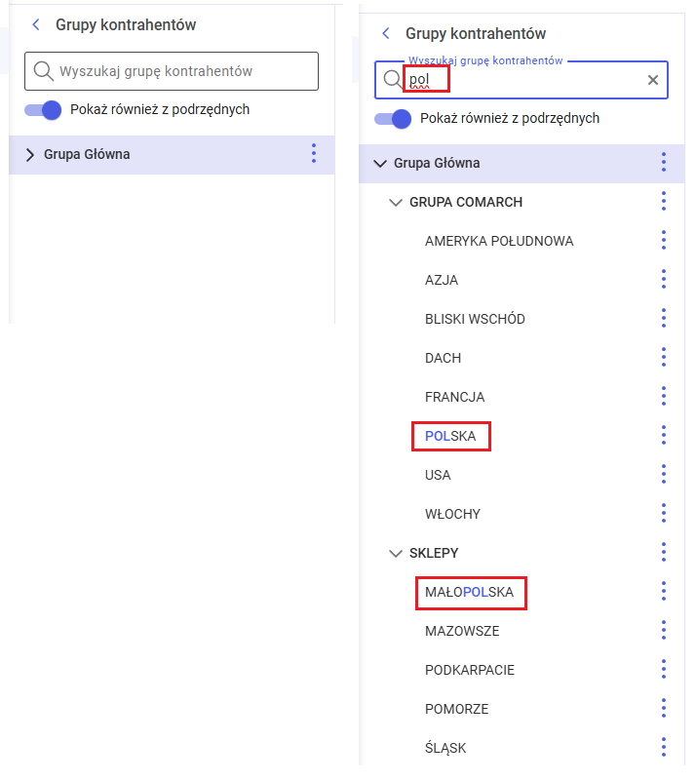Screen dimensions: 696x781
Task: Disable 'Pokaż również z podrzędnych' below 'pol' search
Action: coord(394,118)
